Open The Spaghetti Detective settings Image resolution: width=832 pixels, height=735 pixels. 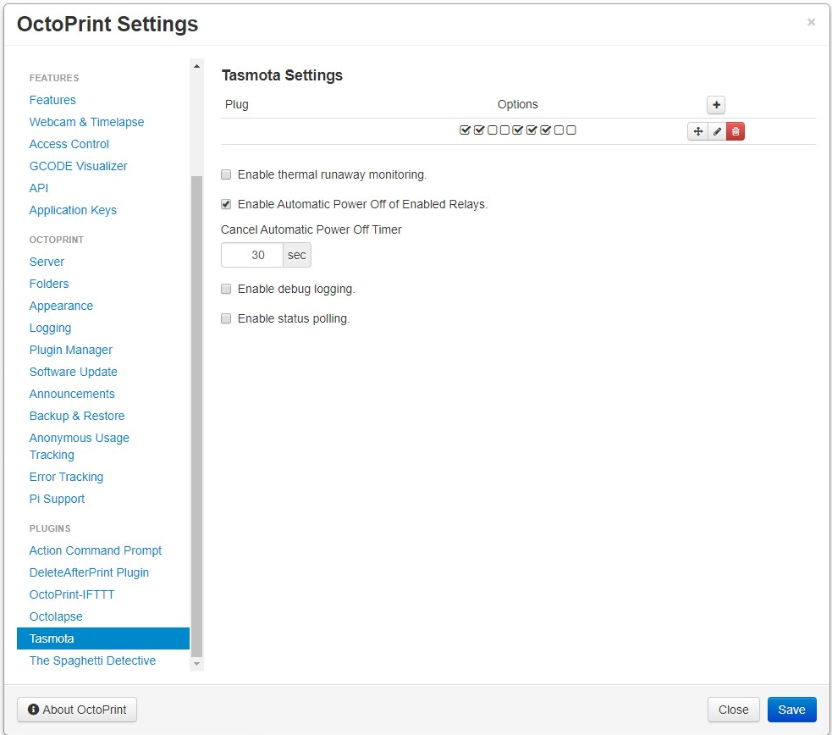[x=92, y=660]
